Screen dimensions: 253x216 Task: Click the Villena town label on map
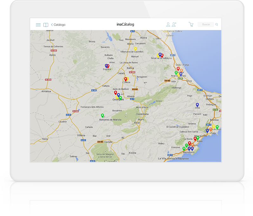pos(81,135)
